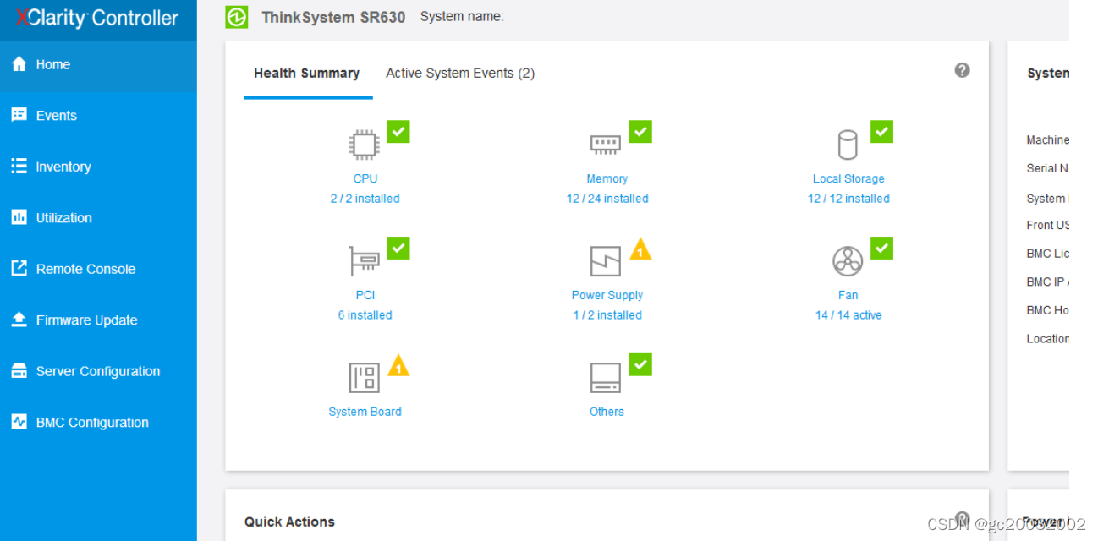The height and width of the screenshot is (541, 1098).
Task: Click the Events chat-bubble icon
Action: pyautogui.click(x=19, y=115)
